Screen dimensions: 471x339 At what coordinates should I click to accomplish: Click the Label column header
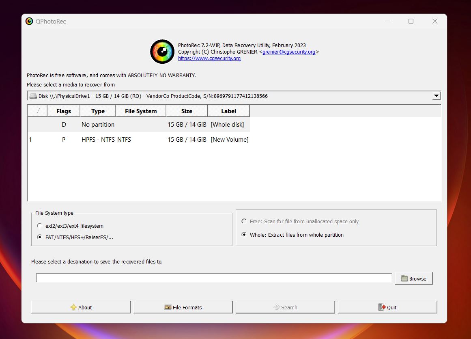tap(228, 111)
